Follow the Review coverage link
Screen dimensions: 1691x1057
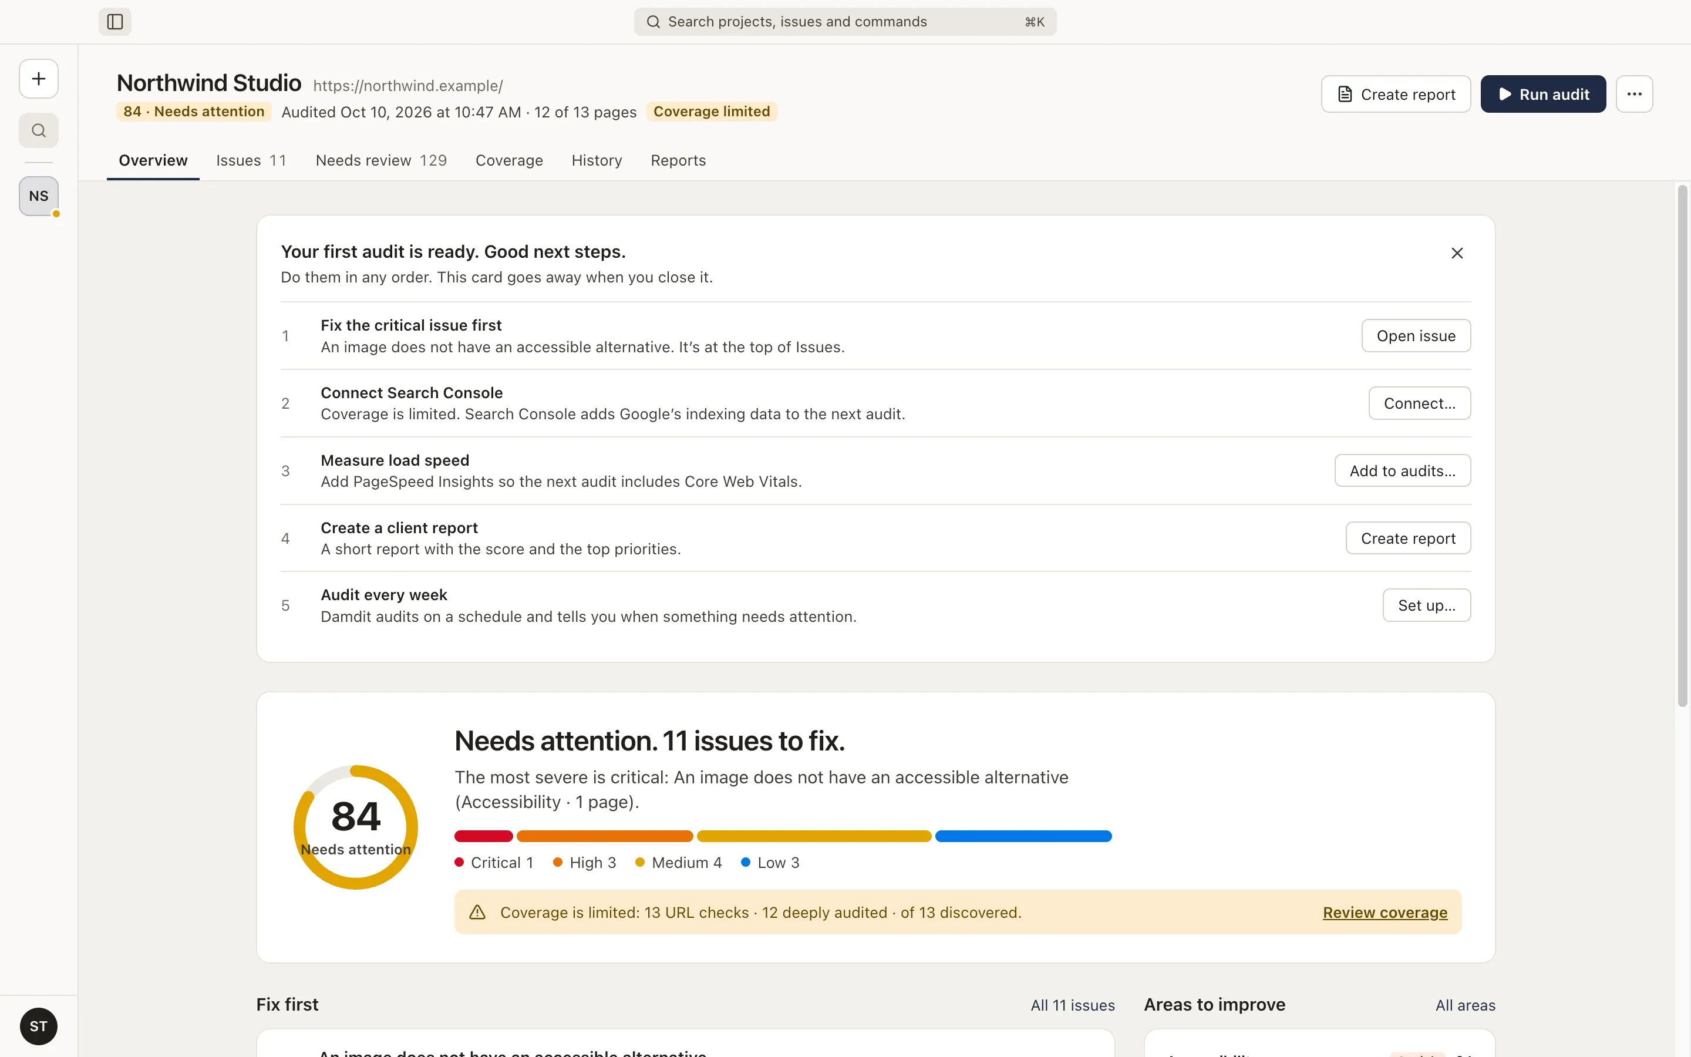(x=1385, y=913)
